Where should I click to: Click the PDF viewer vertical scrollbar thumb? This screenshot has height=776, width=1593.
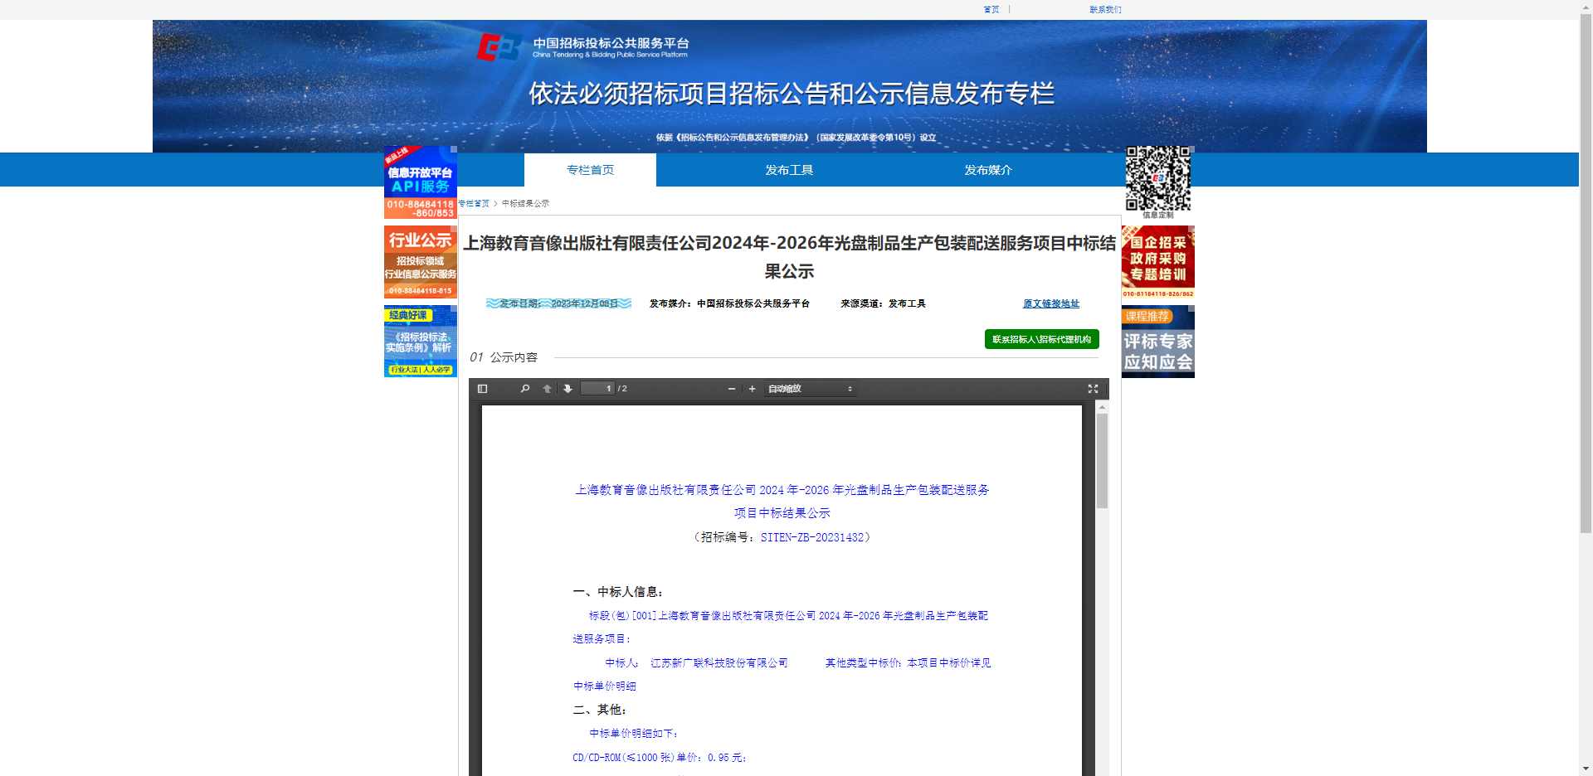1102,461
